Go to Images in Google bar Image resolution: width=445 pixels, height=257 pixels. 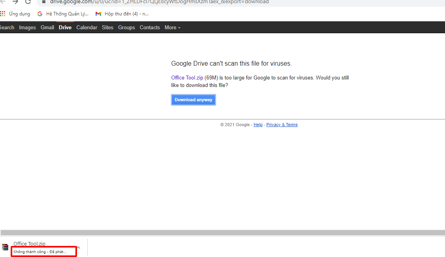27,28
